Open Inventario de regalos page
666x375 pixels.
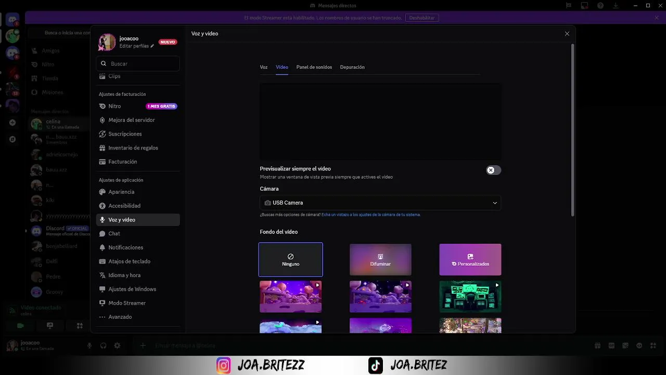pos(138,148)
